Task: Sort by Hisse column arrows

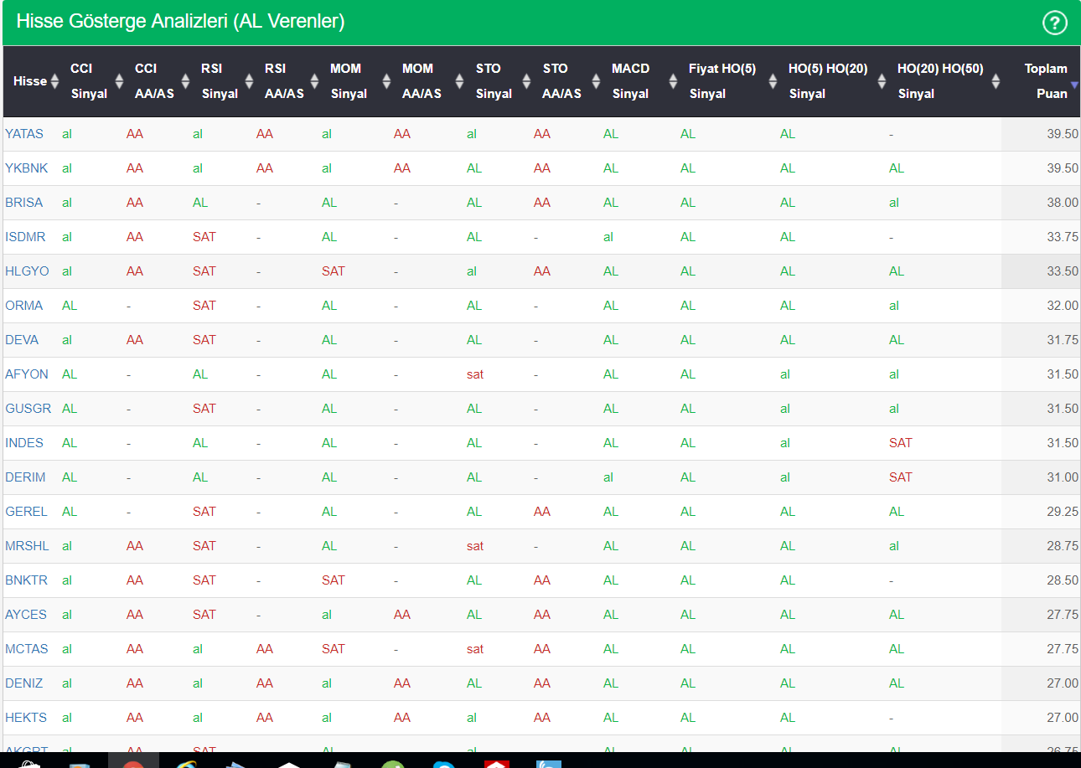Action: tap(55, 81)
